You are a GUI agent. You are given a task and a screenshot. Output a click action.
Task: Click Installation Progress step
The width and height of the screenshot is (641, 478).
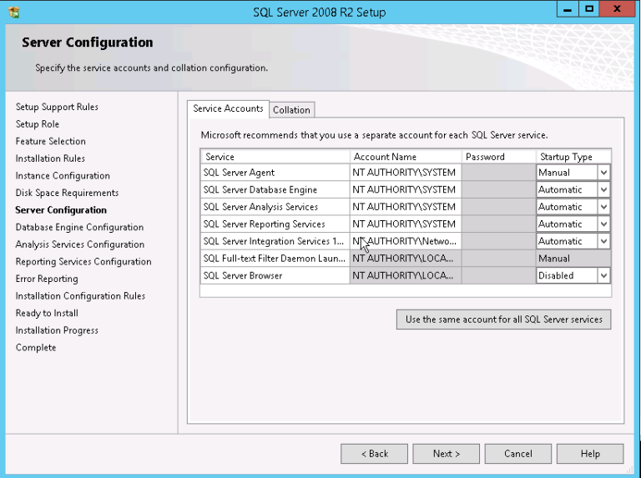tap(57, 330)
